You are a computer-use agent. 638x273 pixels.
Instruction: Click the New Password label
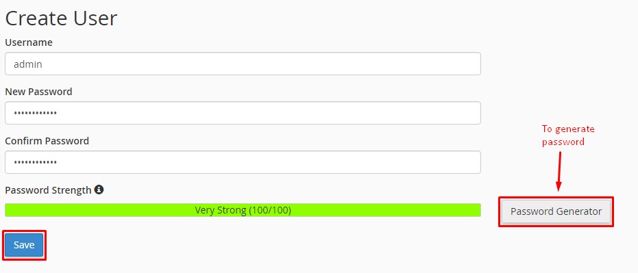[x=38, y=92]
